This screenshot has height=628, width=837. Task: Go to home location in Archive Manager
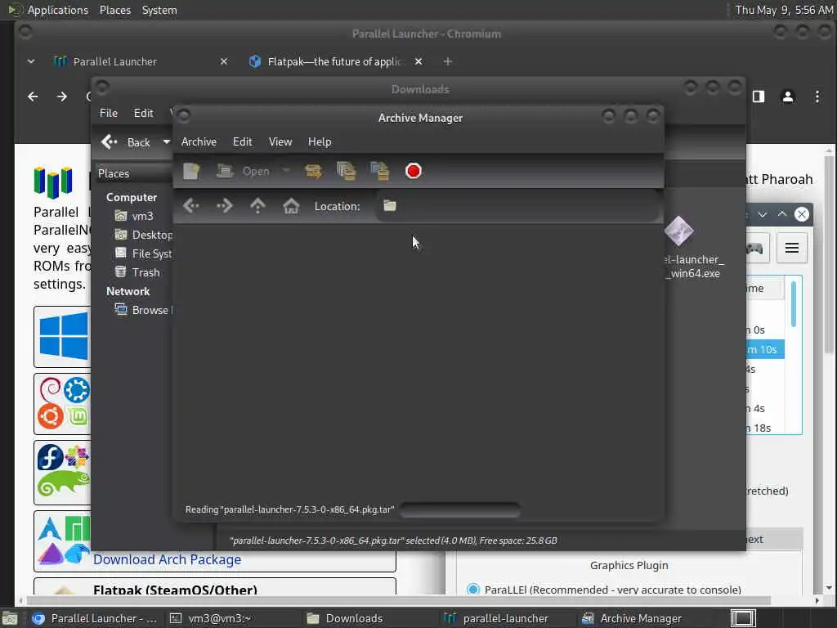291,205
